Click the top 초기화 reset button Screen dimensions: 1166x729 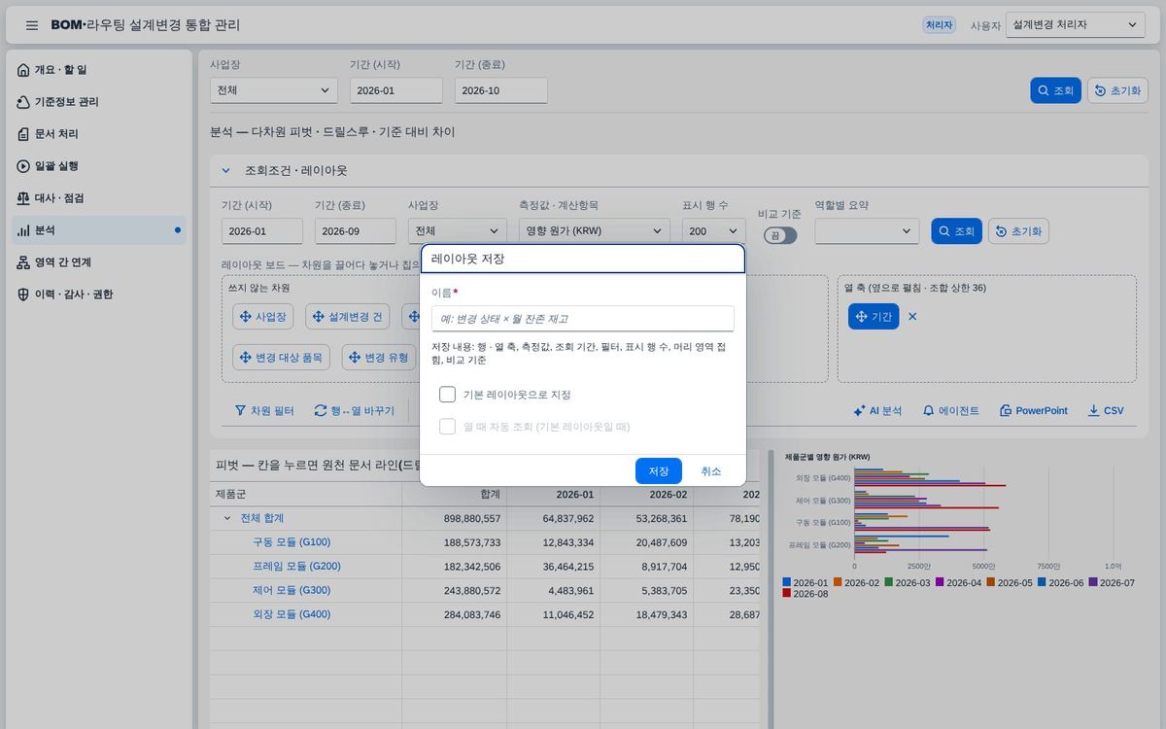[x=1117, y=90]
